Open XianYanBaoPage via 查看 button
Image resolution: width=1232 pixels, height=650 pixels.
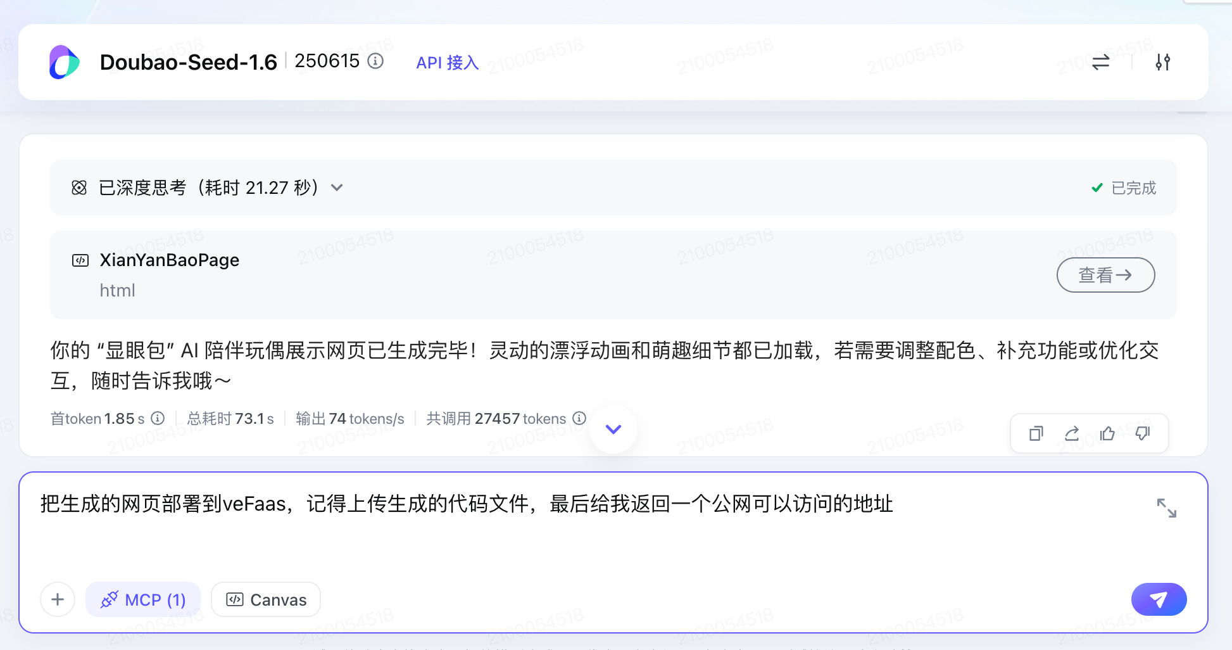point(1105,275)
